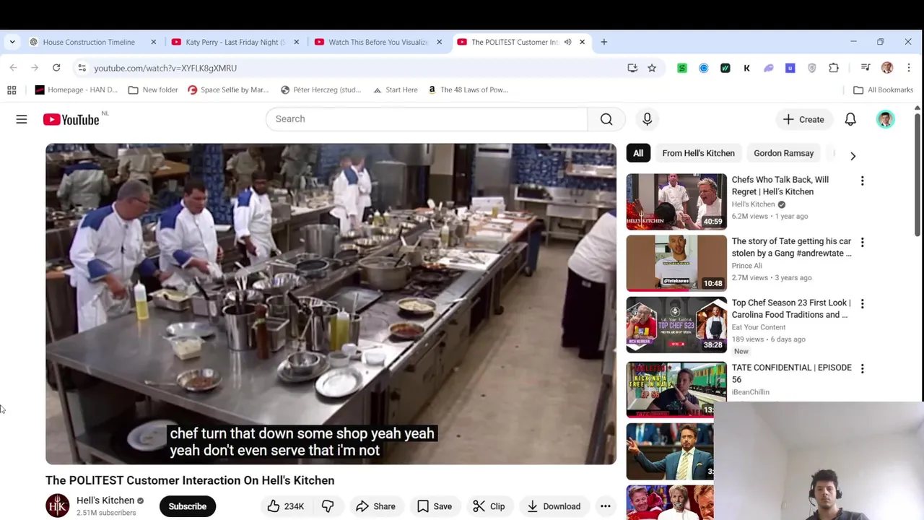924x520 pixels.
Task: Switch to Watch This Before You Visualize tab
Action: [378, 42]
